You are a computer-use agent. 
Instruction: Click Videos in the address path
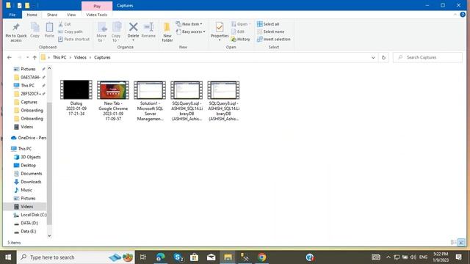point(80,57)
